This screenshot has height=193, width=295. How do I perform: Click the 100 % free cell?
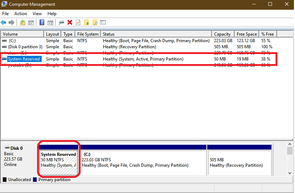pyautogui.click(x=267, y=47)
